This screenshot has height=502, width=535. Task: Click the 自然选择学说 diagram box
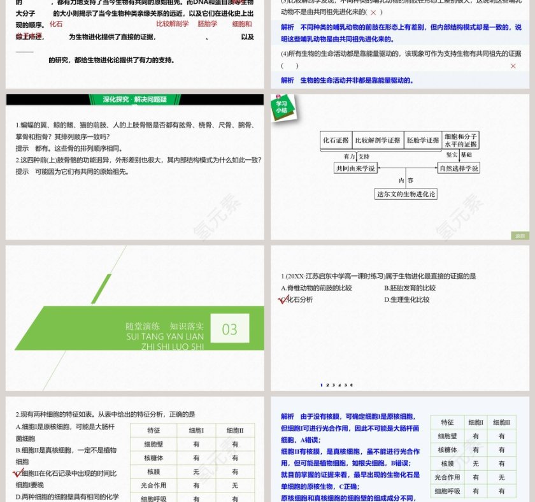point(459,168)
